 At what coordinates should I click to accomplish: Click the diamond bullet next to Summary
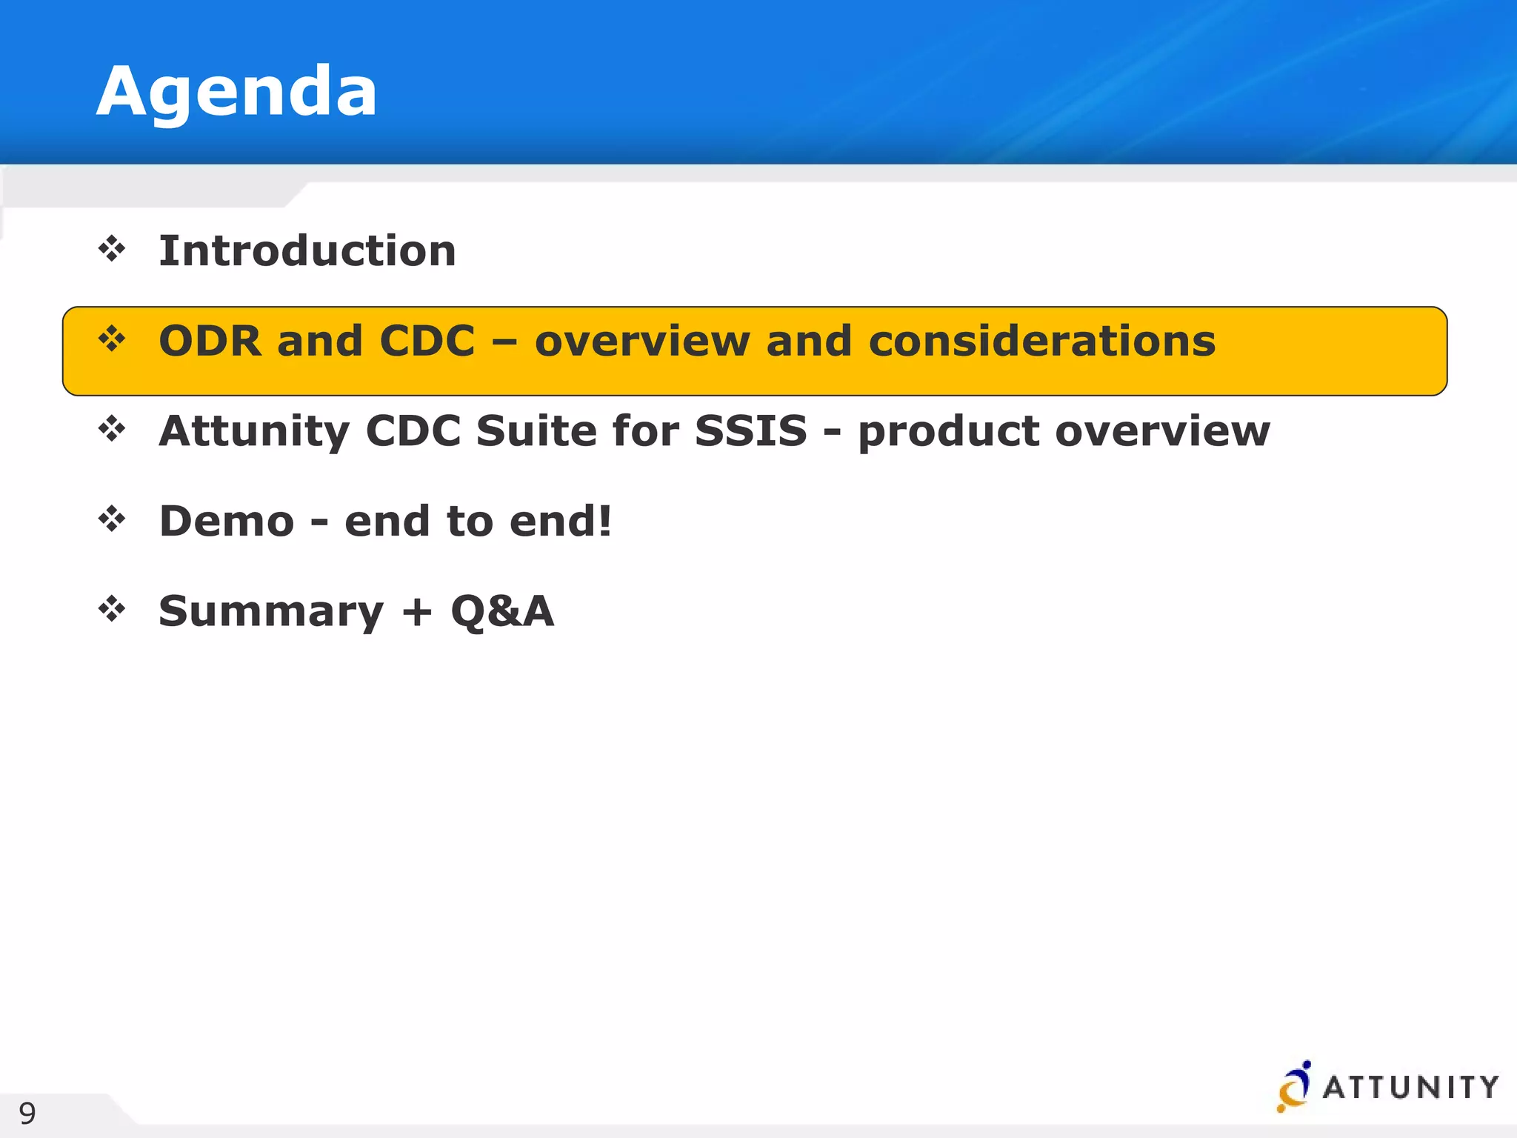112,610
